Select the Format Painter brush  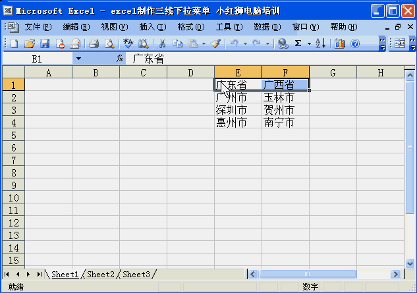click(x=215, y=43)
